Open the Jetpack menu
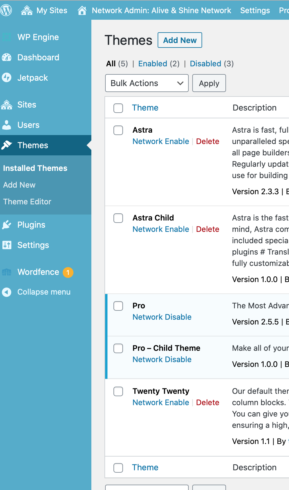Image resolution: width=289 pixels, height=490 pixels. coord(33,78)
